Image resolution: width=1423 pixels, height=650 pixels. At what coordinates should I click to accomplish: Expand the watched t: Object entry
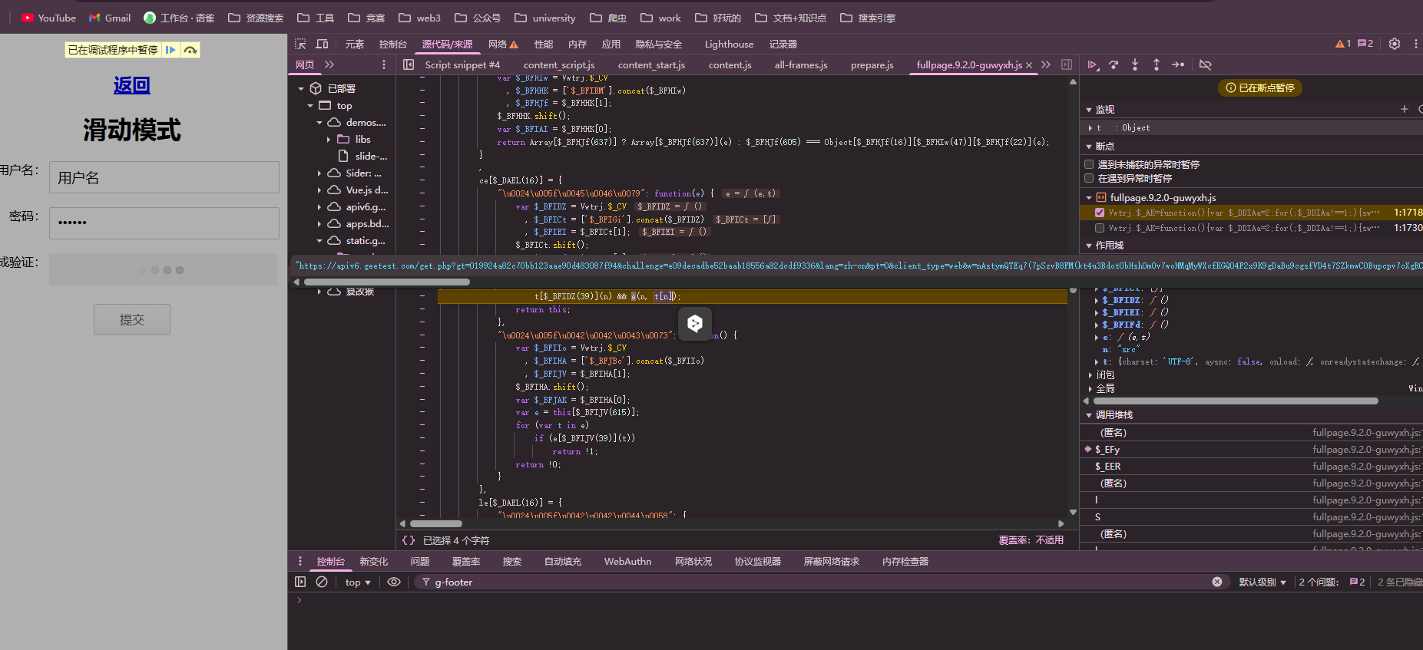coord(1090,128)
